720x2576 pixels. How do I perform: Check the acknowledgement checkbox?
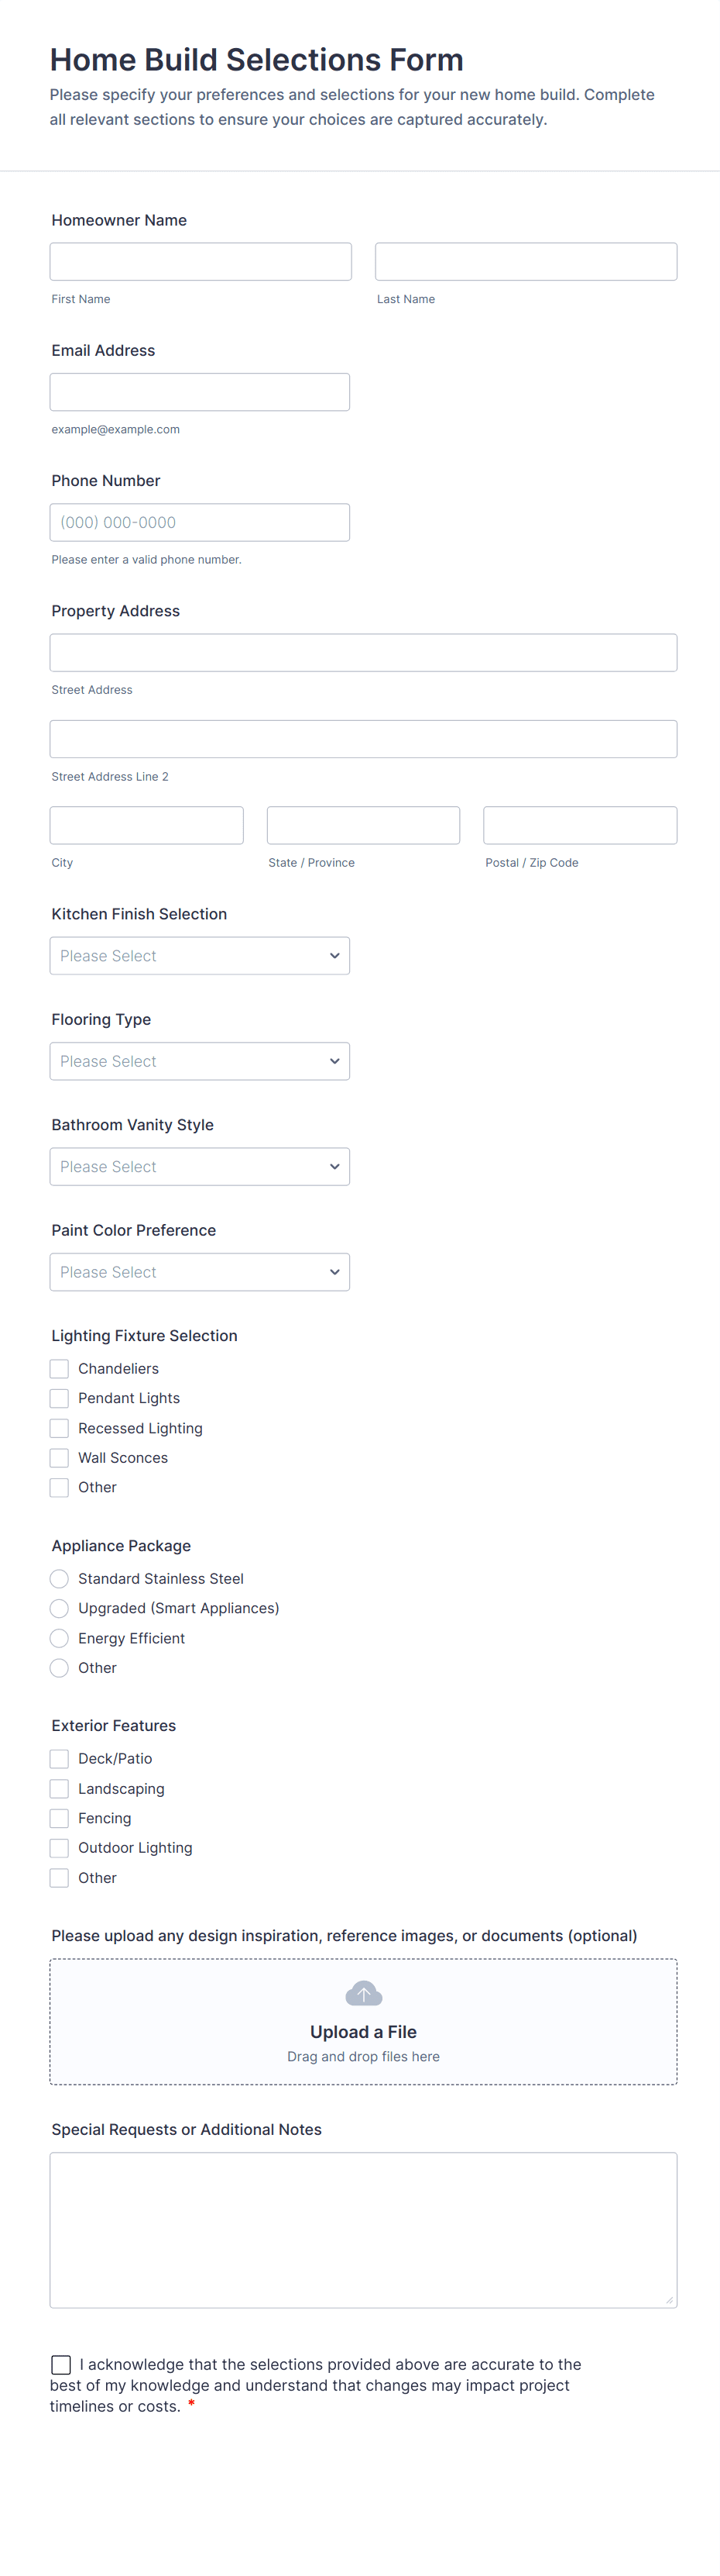pyautogui.click(x=61, y=2364)
